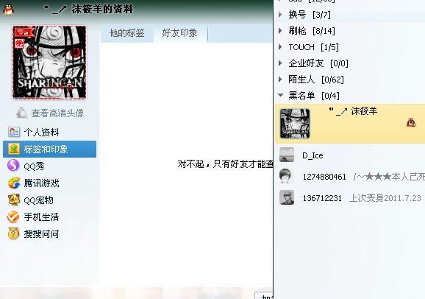
Task: Select contact 1274880461
Action: [350, 177]
